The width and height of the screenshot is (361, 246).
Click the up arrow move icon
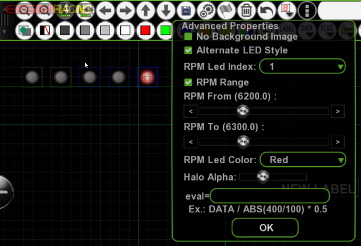146,11
